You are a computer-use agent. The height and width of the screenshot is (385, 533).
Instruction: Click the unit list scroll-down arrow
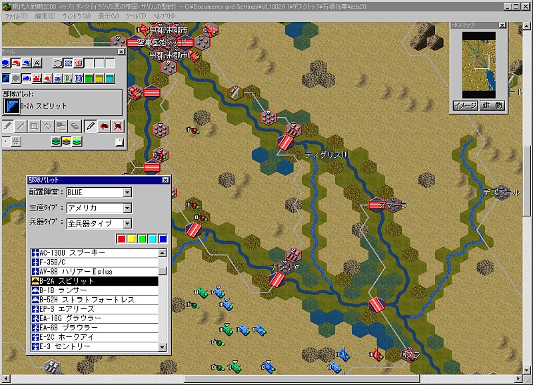click(163, 347)
